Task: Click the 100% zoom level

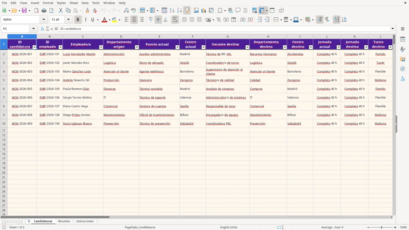Action: click(x=403, y=227)
